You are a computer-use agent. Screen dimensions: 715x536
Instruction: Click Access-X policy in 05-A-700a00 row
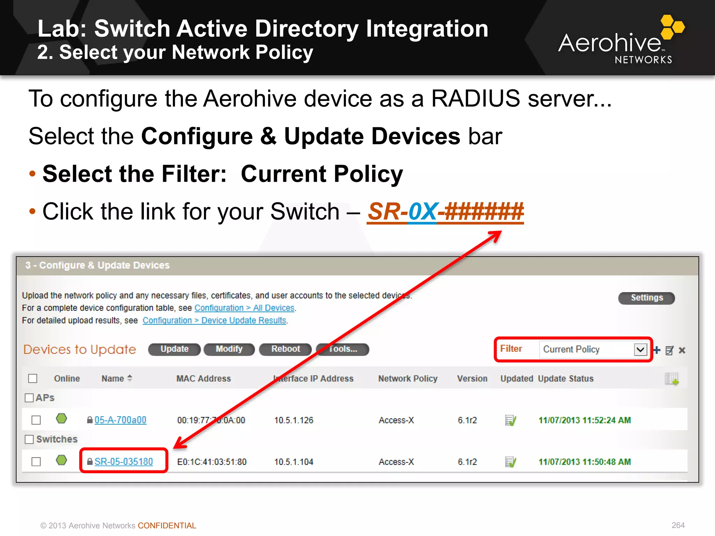(396, 420)
